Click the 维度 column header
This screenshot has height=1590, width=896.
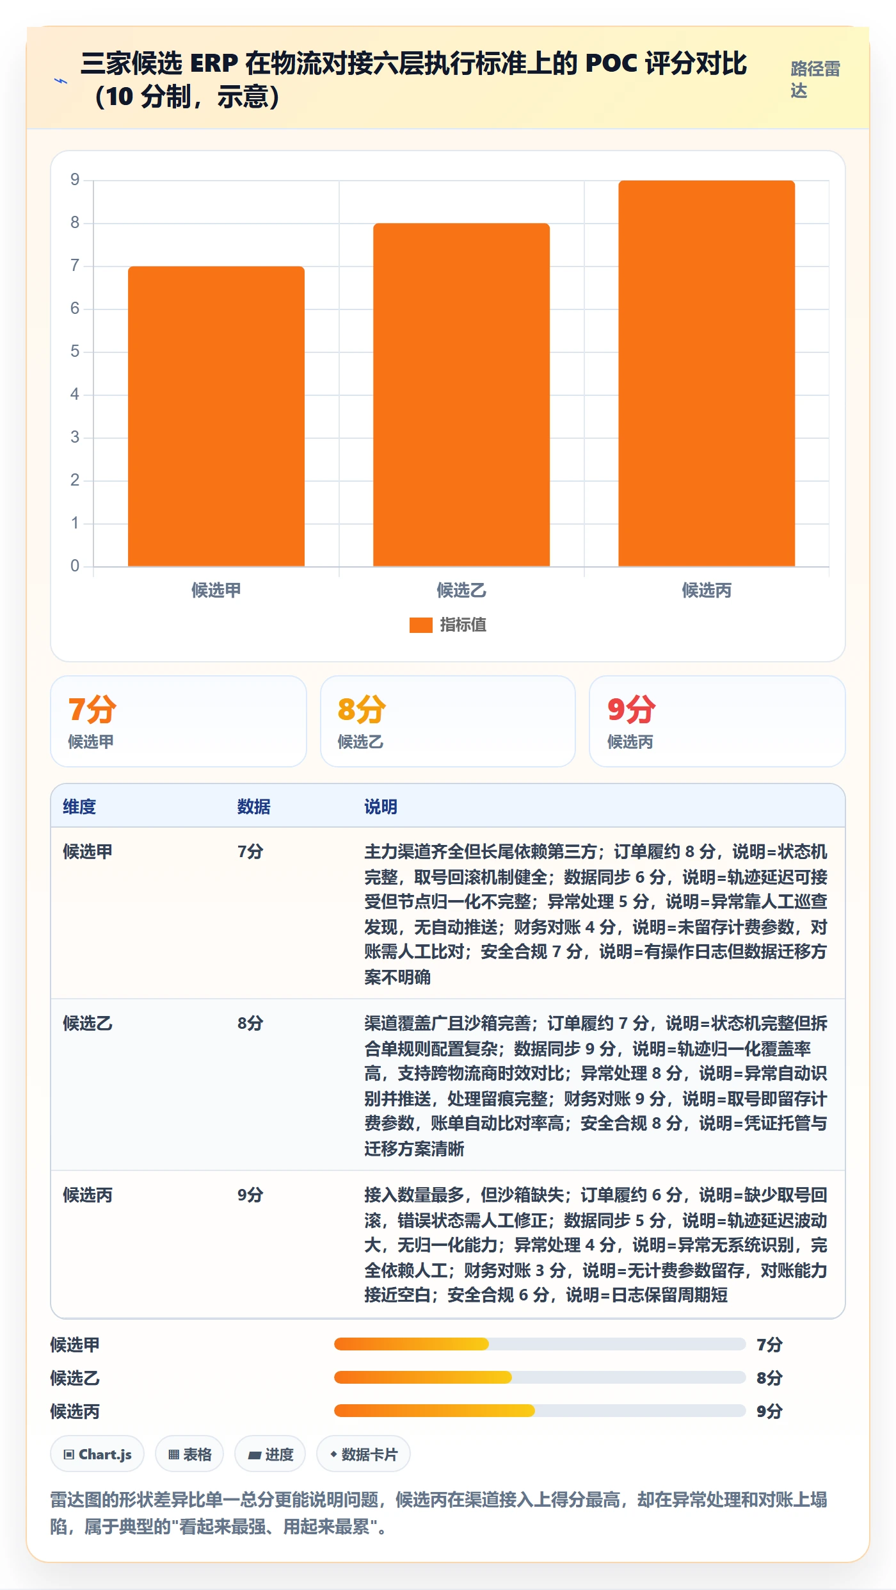point(79,807)
